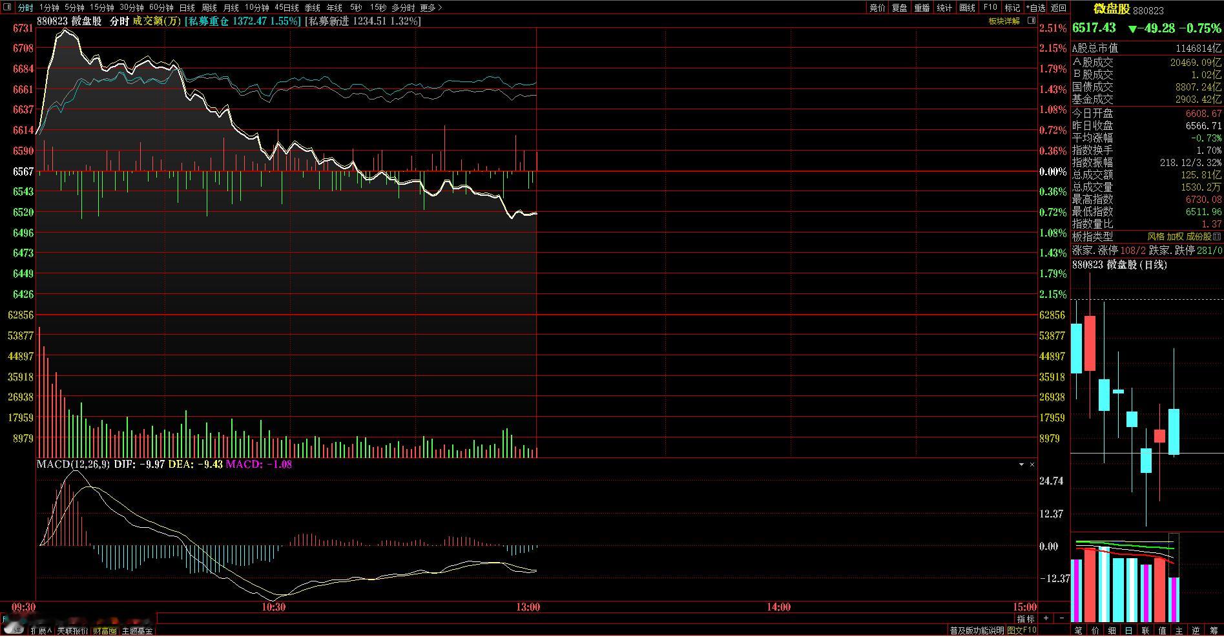Open 关联报价 related quotes tab

tap(72, 631)
